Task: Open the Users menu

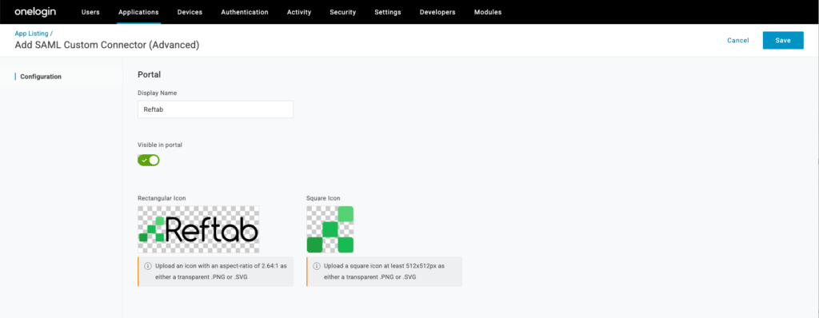Action: pyautogui.click(x=90, y=12)
